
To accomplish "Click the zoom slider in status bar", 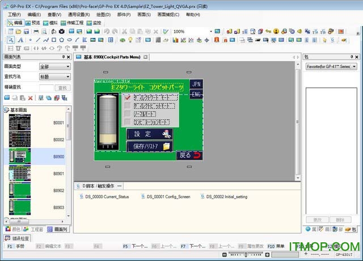I will pyautogui.click(x=246, y=255).
